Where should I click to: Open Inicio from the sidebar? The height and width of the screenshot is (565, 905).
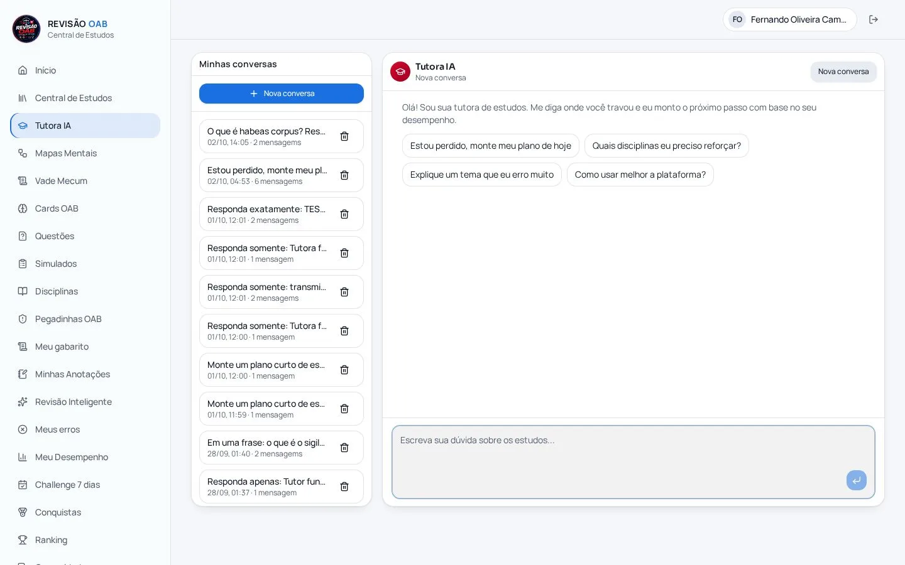tap(85, 70)
